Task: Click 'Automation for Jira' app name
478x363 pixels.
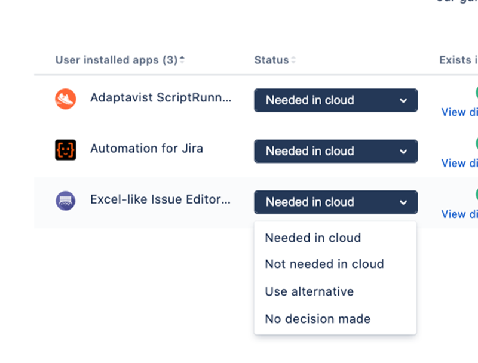Action: click(x=146, y=149)
